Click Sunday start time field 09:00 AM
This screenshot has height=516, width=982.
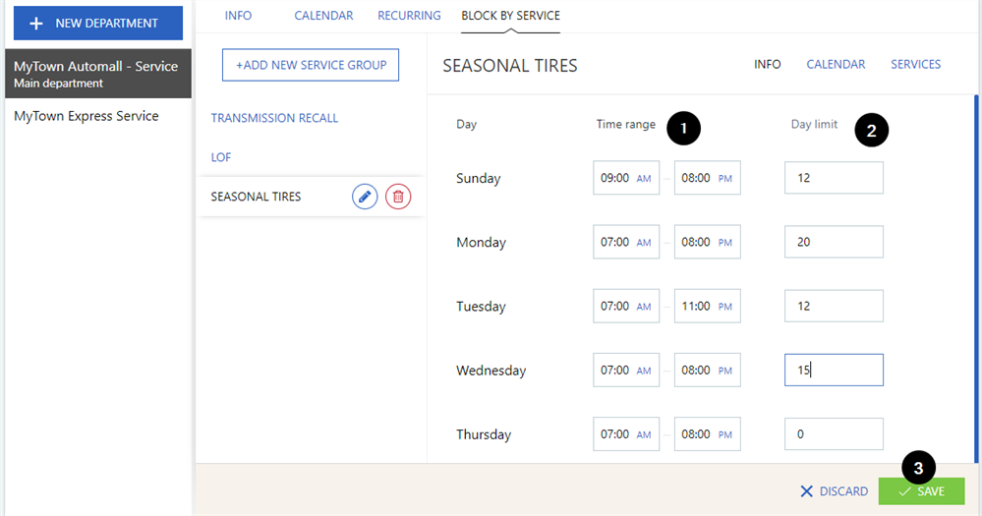(626, 178)
